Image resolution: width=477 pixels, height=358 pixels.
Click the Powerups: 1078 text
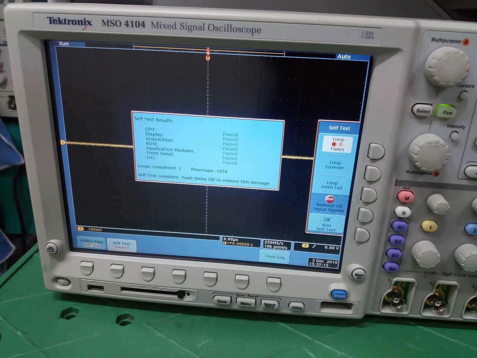[209, 170]
